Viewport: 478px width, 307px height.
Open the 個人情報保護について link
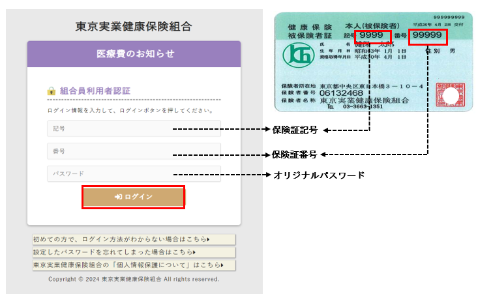tap(134, 265)
